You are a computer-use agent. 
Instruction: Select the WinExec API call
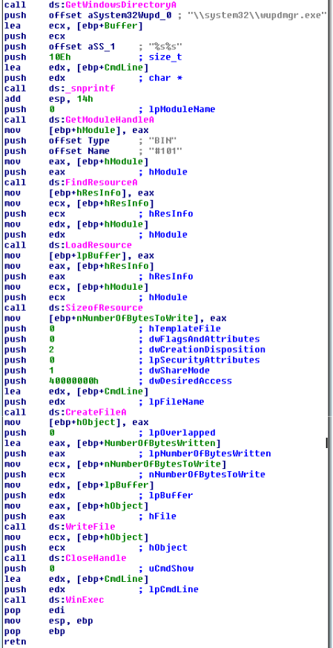click(76, 600)
